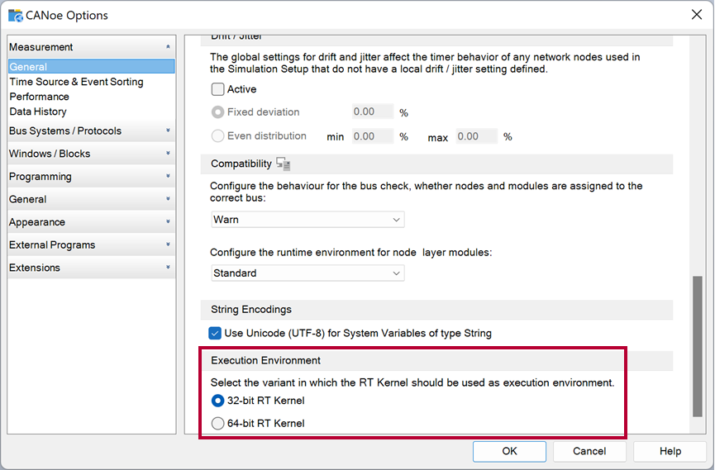This screenshot has width=715, height=470.
Task: Expand the Appearance category arrow
Action: point(168,221)
